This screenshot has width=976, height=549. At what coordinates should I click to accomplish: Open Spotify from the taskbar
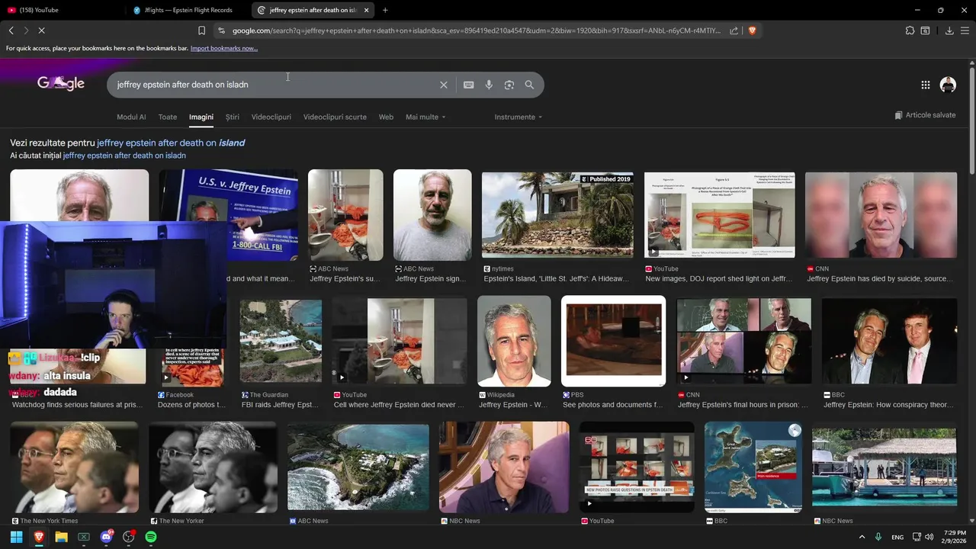click(x=151, y=537)
